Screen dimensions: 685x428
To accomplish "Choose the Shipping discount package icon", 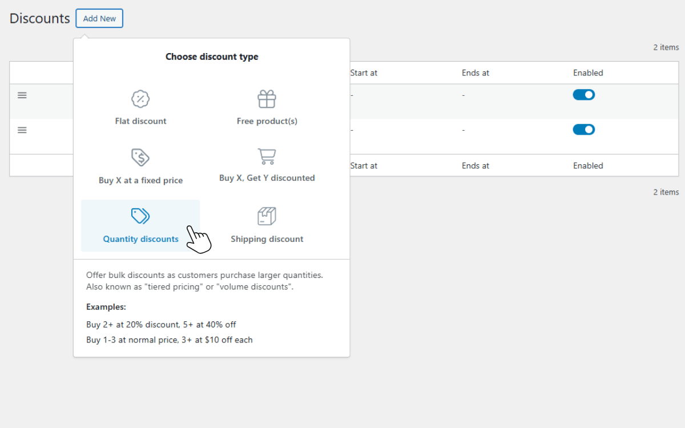I will coord(267,216).
